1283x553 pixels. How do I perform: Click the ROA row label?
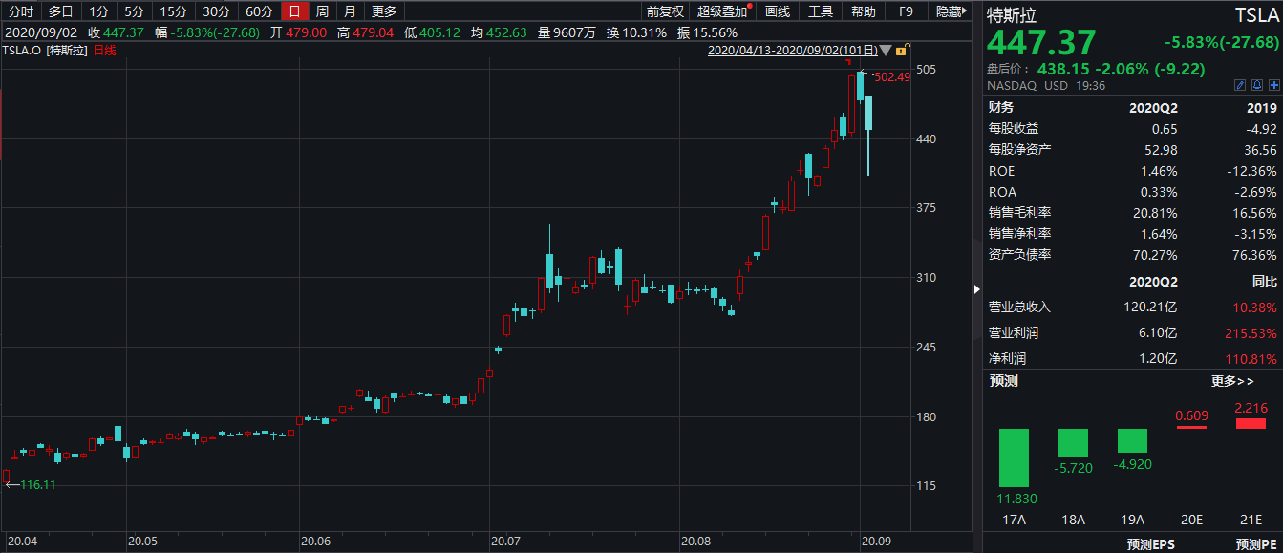tap(1001, 192)
